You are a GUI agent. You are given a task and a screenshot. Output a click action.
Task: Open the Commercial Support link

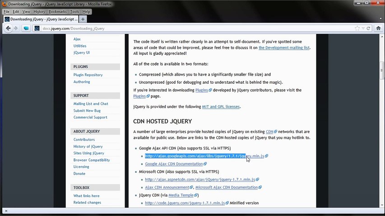click(x=90, y=117)
